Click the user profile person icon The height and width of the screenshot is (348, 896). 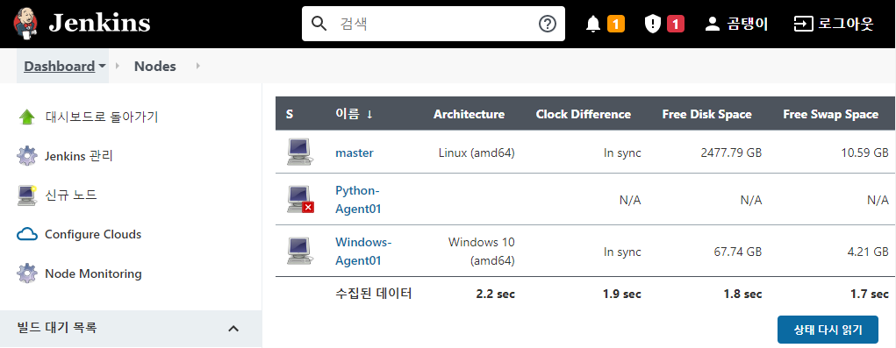[712, 24]
